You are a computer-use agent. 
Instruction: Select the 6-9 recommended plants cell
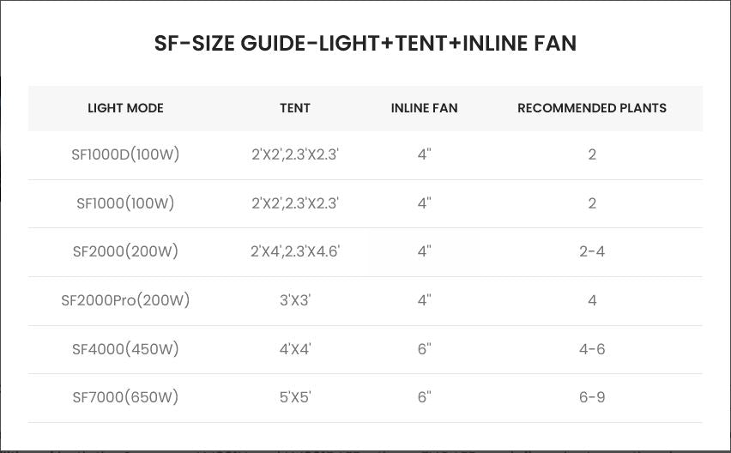tap(592, 397)
